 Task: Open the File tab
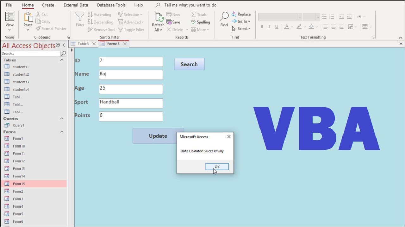pyautogui.click(x=9, y=5)
